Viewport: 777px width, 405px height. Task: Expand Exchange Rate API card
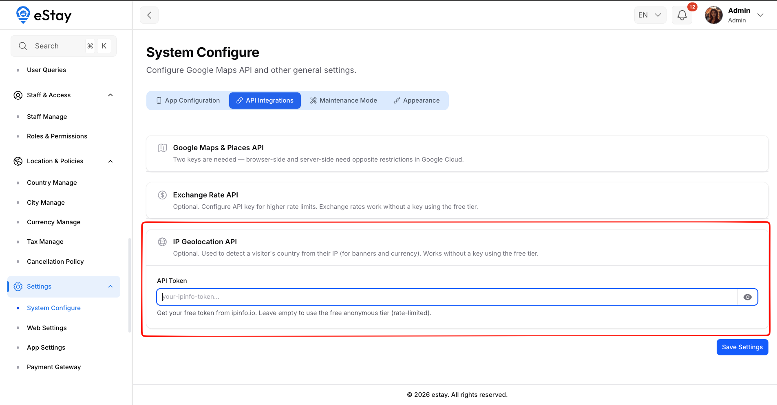pyautogui.click(x=457, y=200)
